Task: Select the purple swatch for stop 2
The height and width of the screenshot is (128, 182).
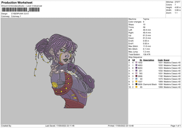Action: point(136,65)
